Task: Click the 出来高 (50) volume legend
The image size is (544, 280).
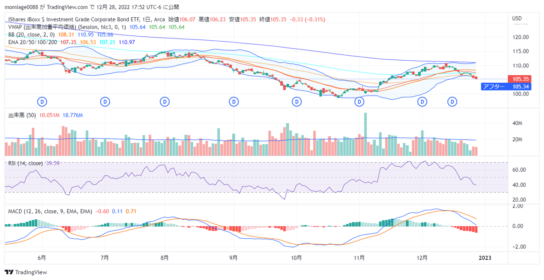Action: coord(23,116)
